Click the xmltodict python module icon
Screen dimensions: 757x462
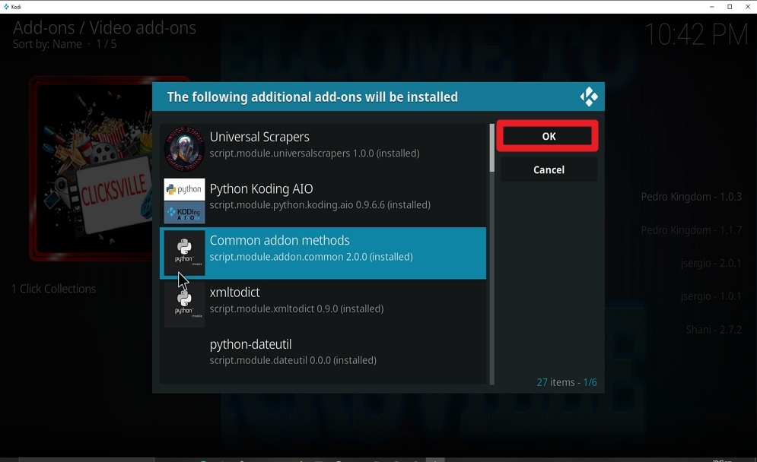tap(184, 305)
